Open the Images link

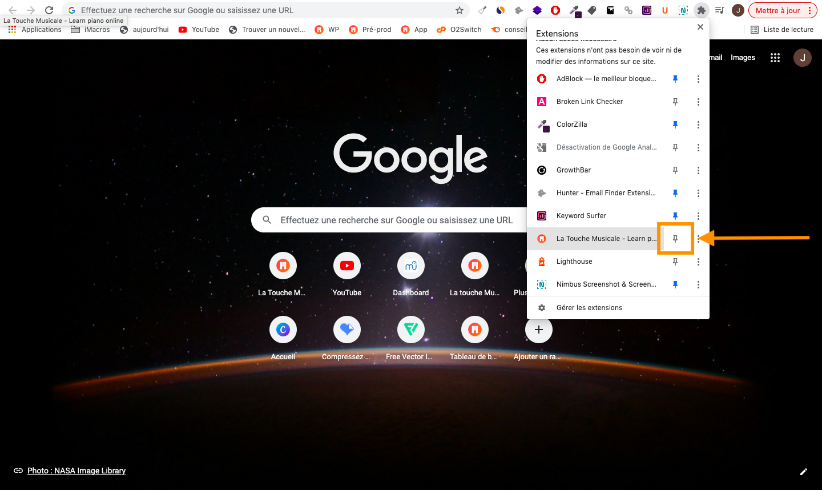click(743, 58)
